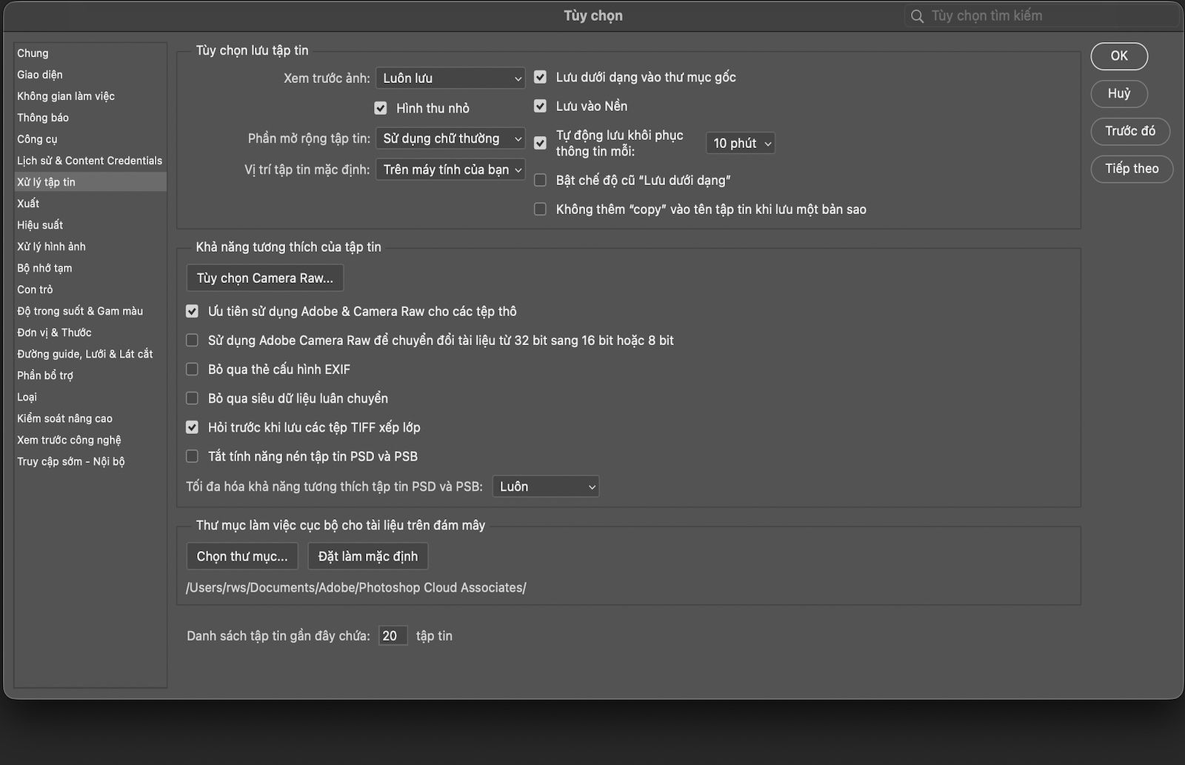The image size is (1185, 765).
Task: Select "Loại" category
Action: [x=90, y=397]
